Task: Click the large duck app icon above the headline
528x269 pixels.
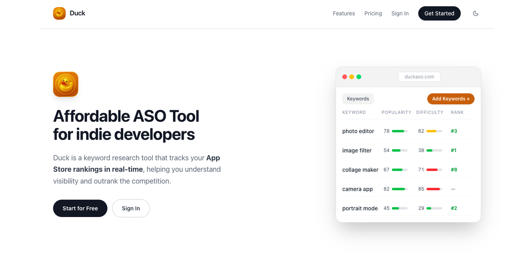Action: click(66, 84)
